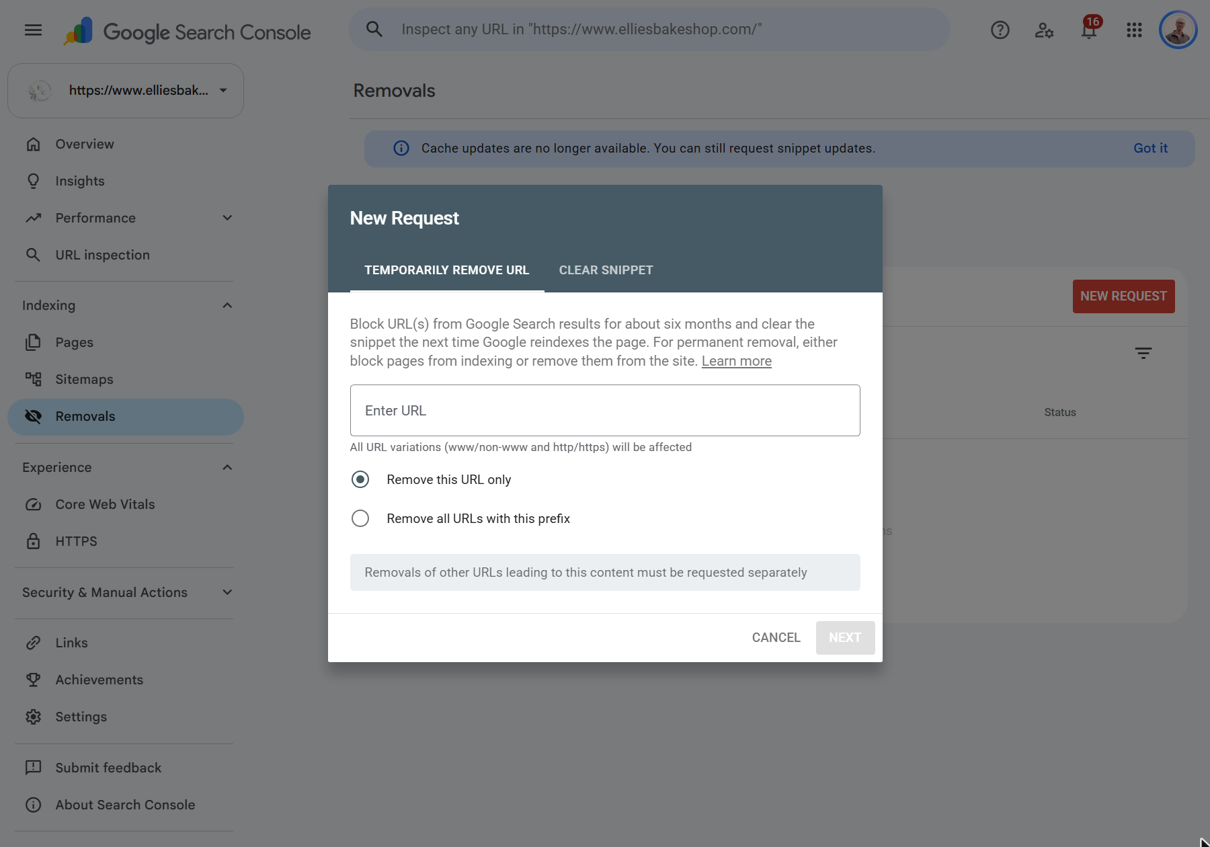Image resolution: width=1210 pixels, height=847 pixels.
Task: Dismiss the banner with Got it
Action: coord(1150,149)
